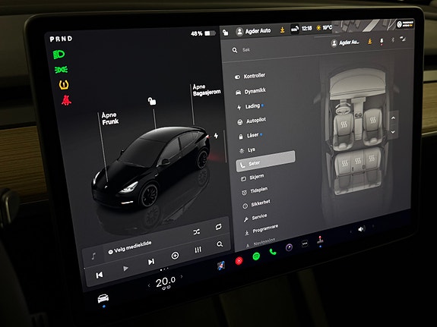Screen dimensions: 437x327
Task: Tap the magnifier icon beside Søk
Action: [235, 50]
